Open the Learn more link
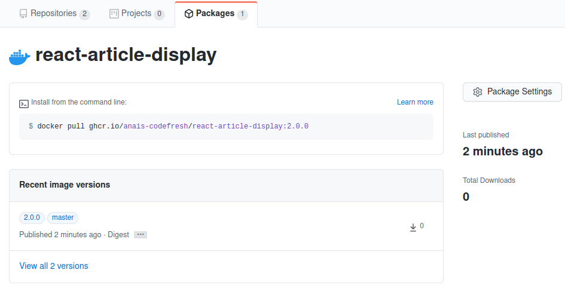This screenshot has width=565, height=288. pos(415,102)
